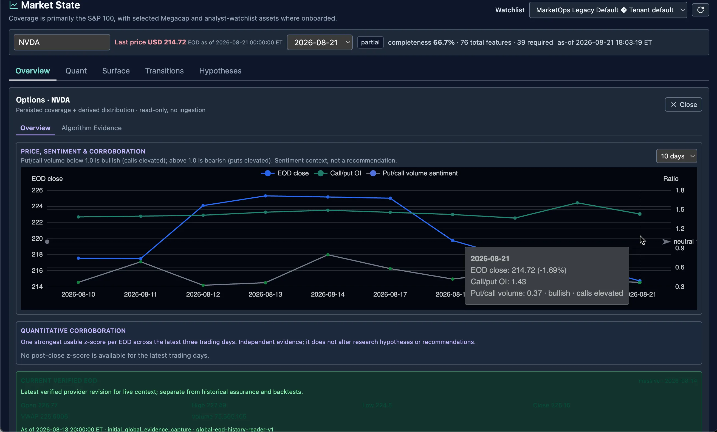Click the 'Call/put OI: 1.43' tooltip line
717x432 pixels.
pos(498,282)
